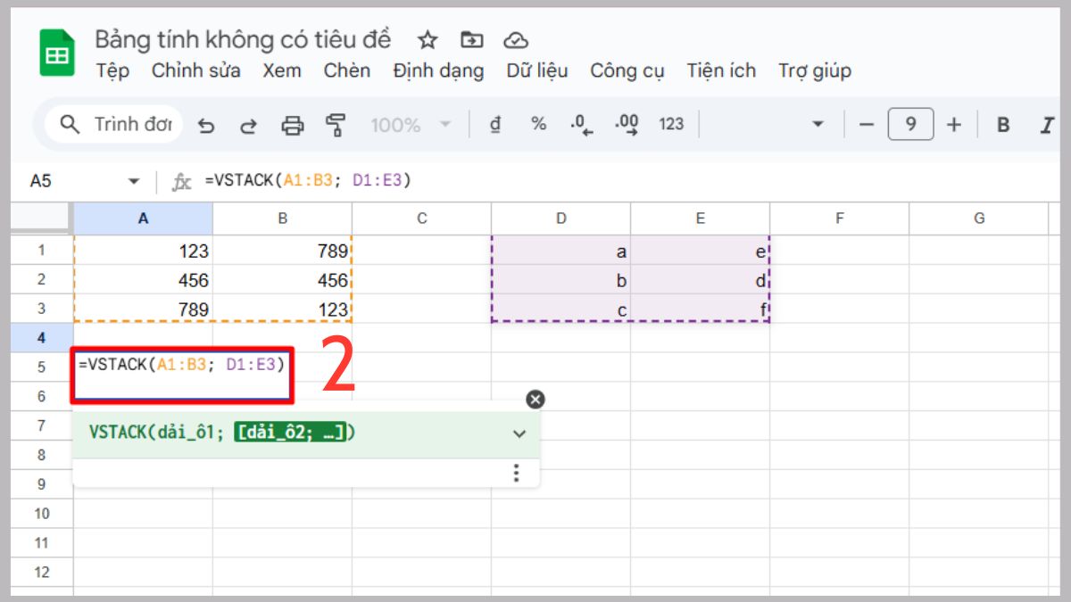The width and height of the screenshot is (1071, 602).
Task: Open the Chèn menu
Action: 347,70
